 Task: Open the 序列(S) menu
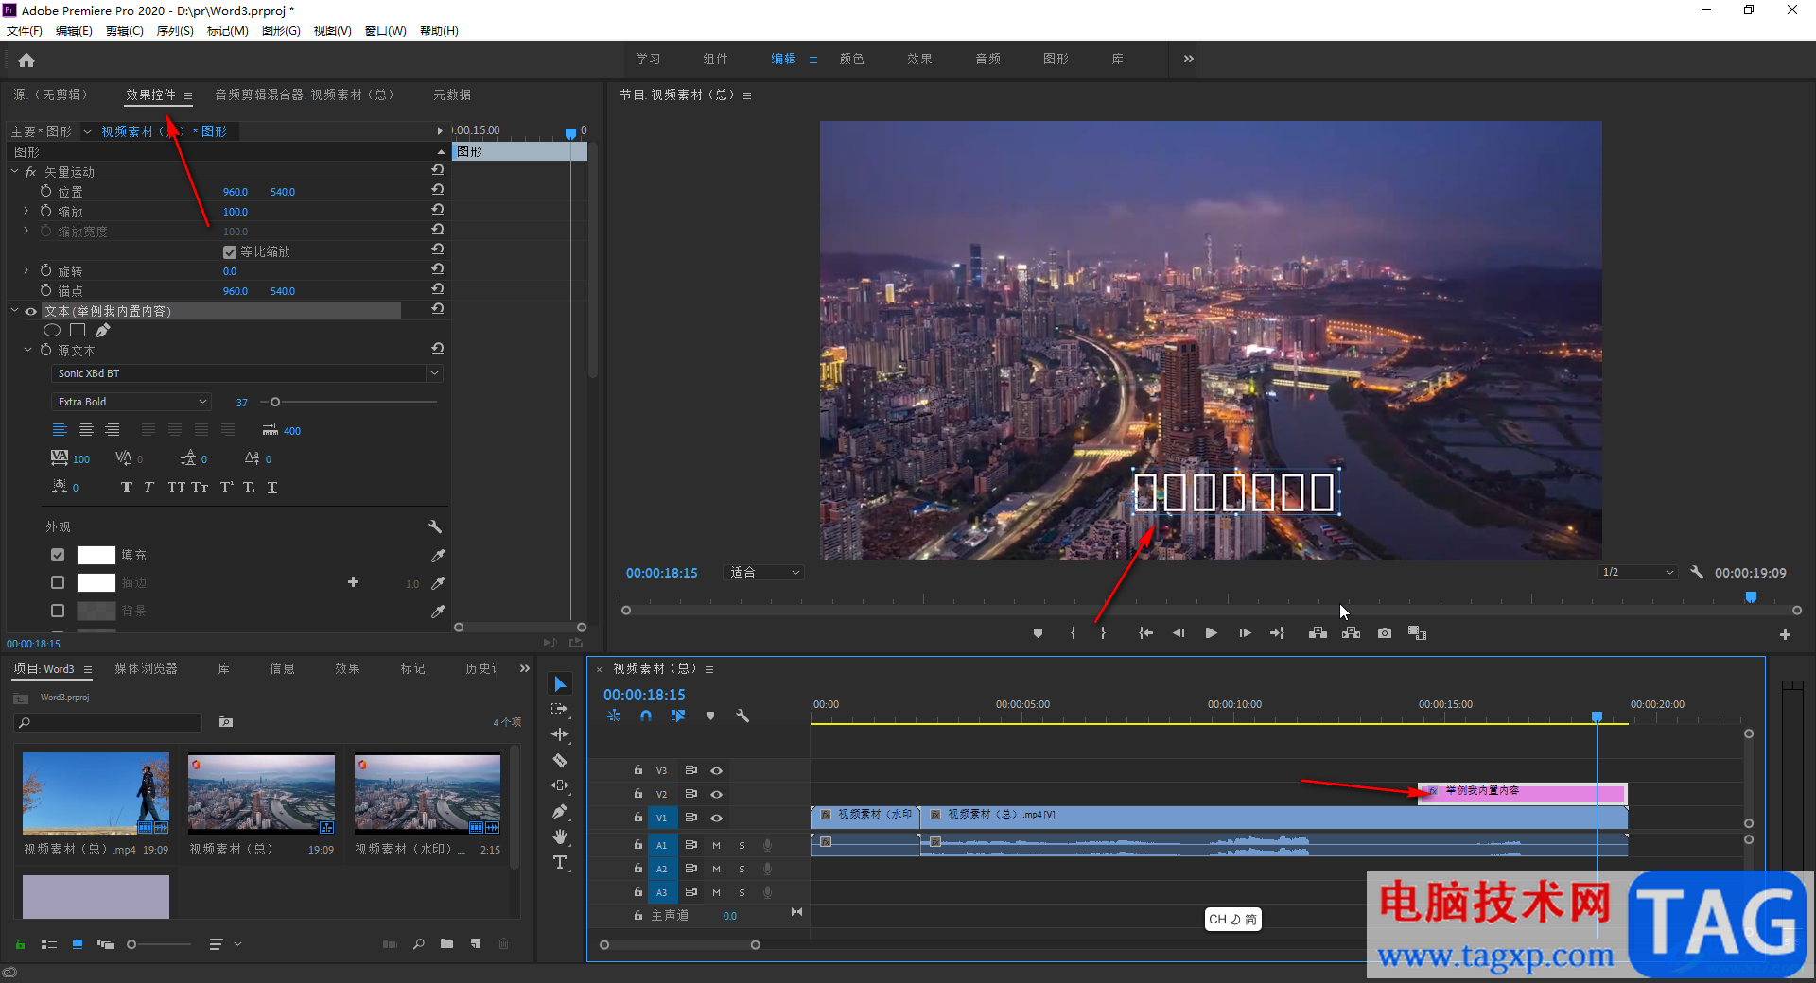175,31
